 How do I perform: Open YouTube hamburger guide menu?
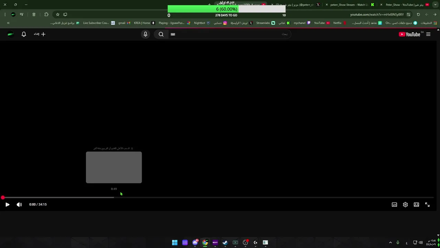tap(428, 34)
